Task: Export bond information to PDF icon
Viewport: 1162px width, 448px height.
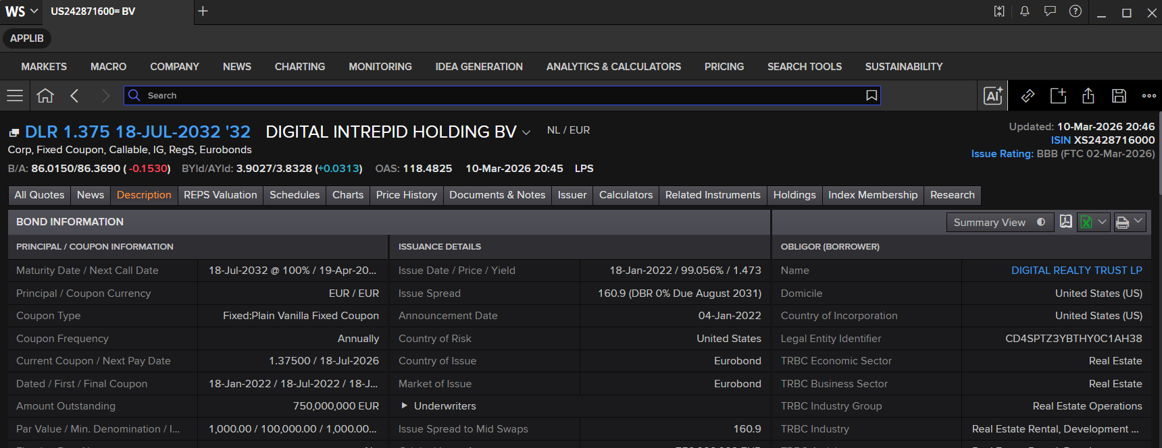Action: (x=1065, y=222)
